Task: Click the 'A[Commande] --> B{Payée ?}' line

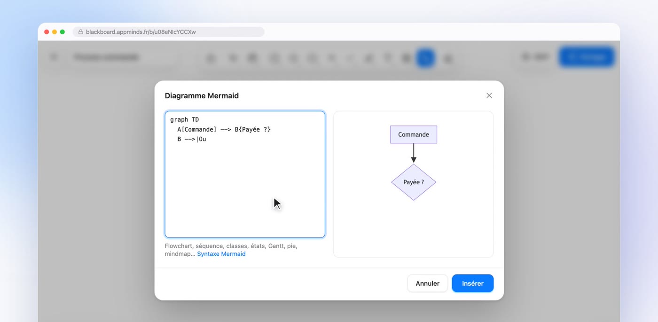Action: tap(224, 129)
